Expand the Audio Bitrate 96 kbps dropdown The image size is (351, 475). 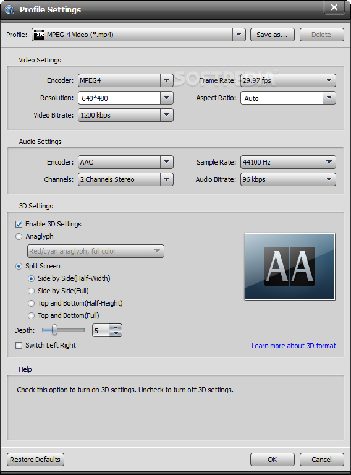tap(329, 179)
